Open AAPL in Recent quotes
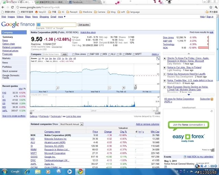Screen dimensions: 219x175 tap(5, 111)
